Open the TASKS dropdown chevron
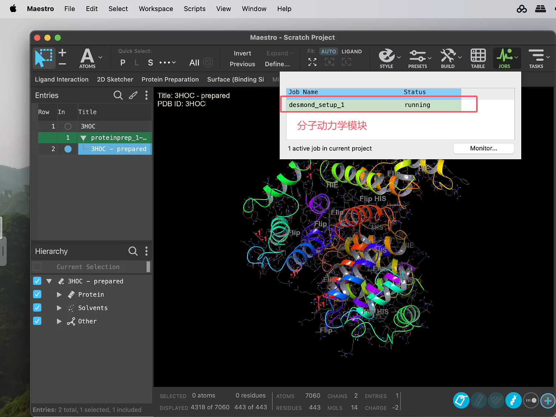This screenshot has width=556, height=417. (x=548, y=57)
